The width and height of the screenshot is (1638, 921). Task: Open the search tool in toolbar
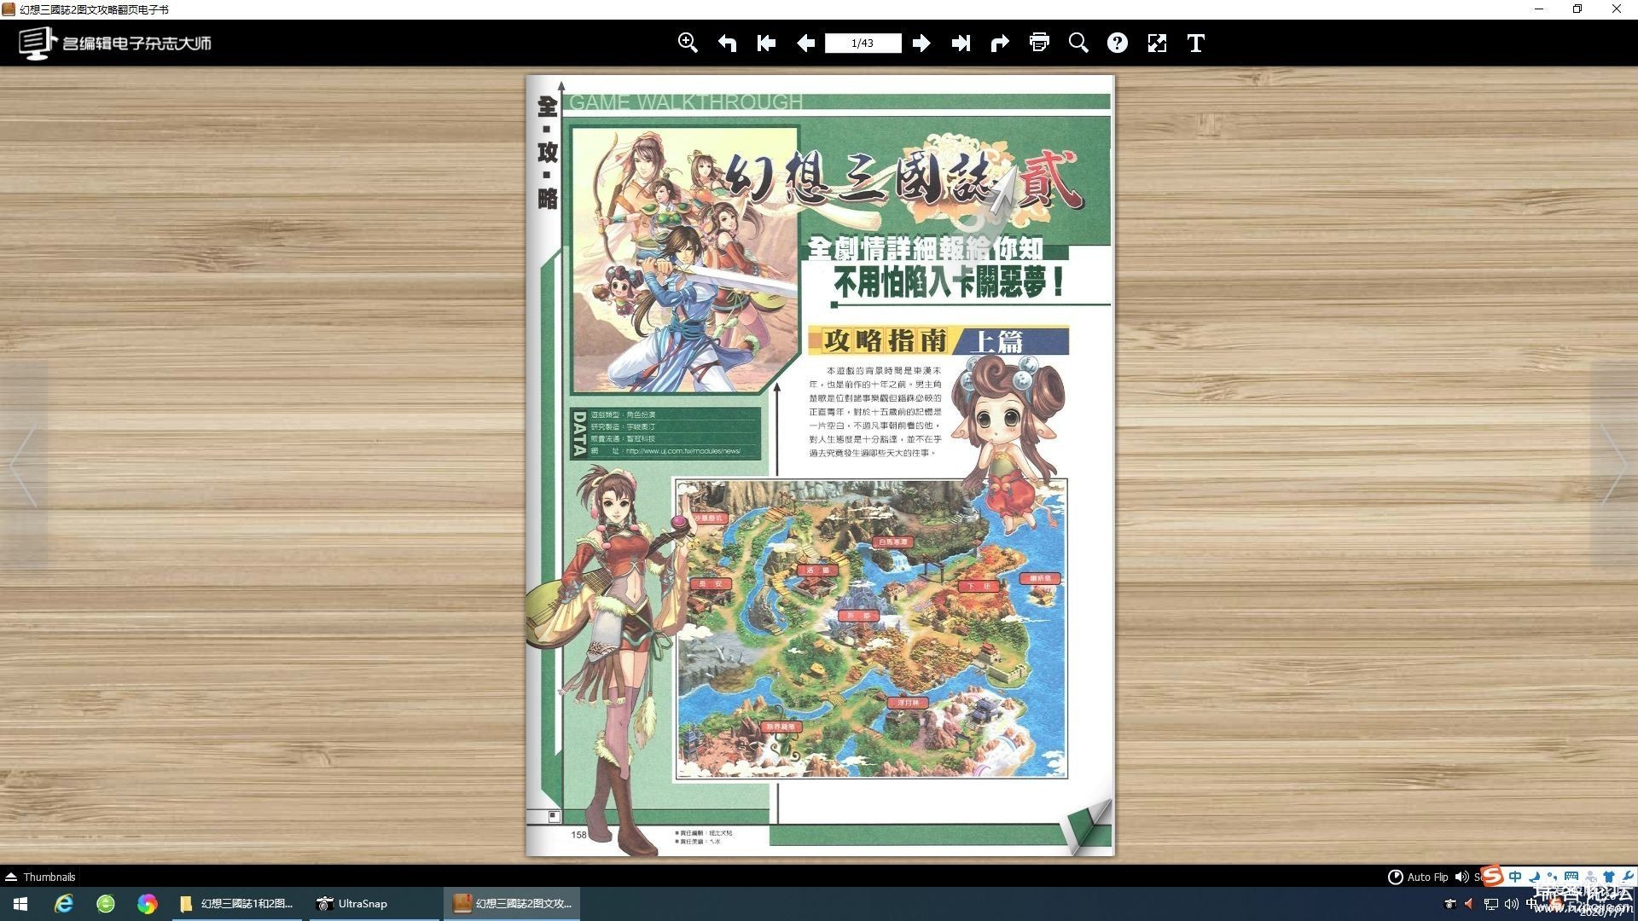pos(1078,43)
